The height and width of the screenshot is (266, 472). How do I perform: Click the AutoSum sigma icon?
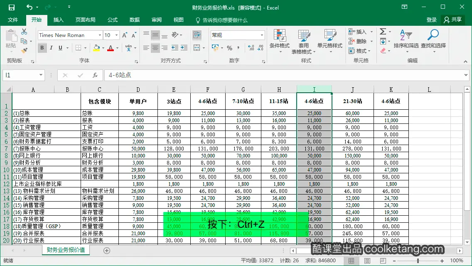pos(383,31)
